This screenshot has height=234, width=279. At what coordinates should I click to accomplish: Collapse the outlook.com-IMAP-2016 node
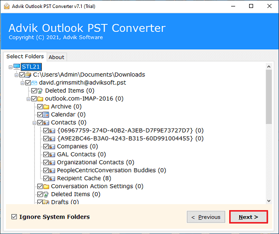tap(28, 99)
